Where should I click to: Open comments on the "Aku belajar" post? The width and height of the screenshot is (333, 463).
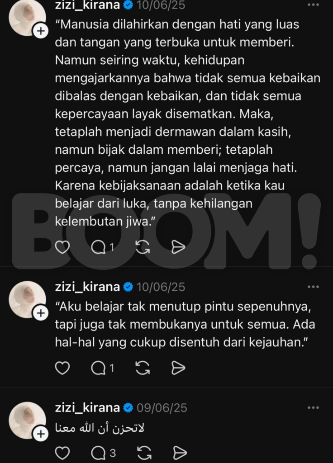click(102, 368)
